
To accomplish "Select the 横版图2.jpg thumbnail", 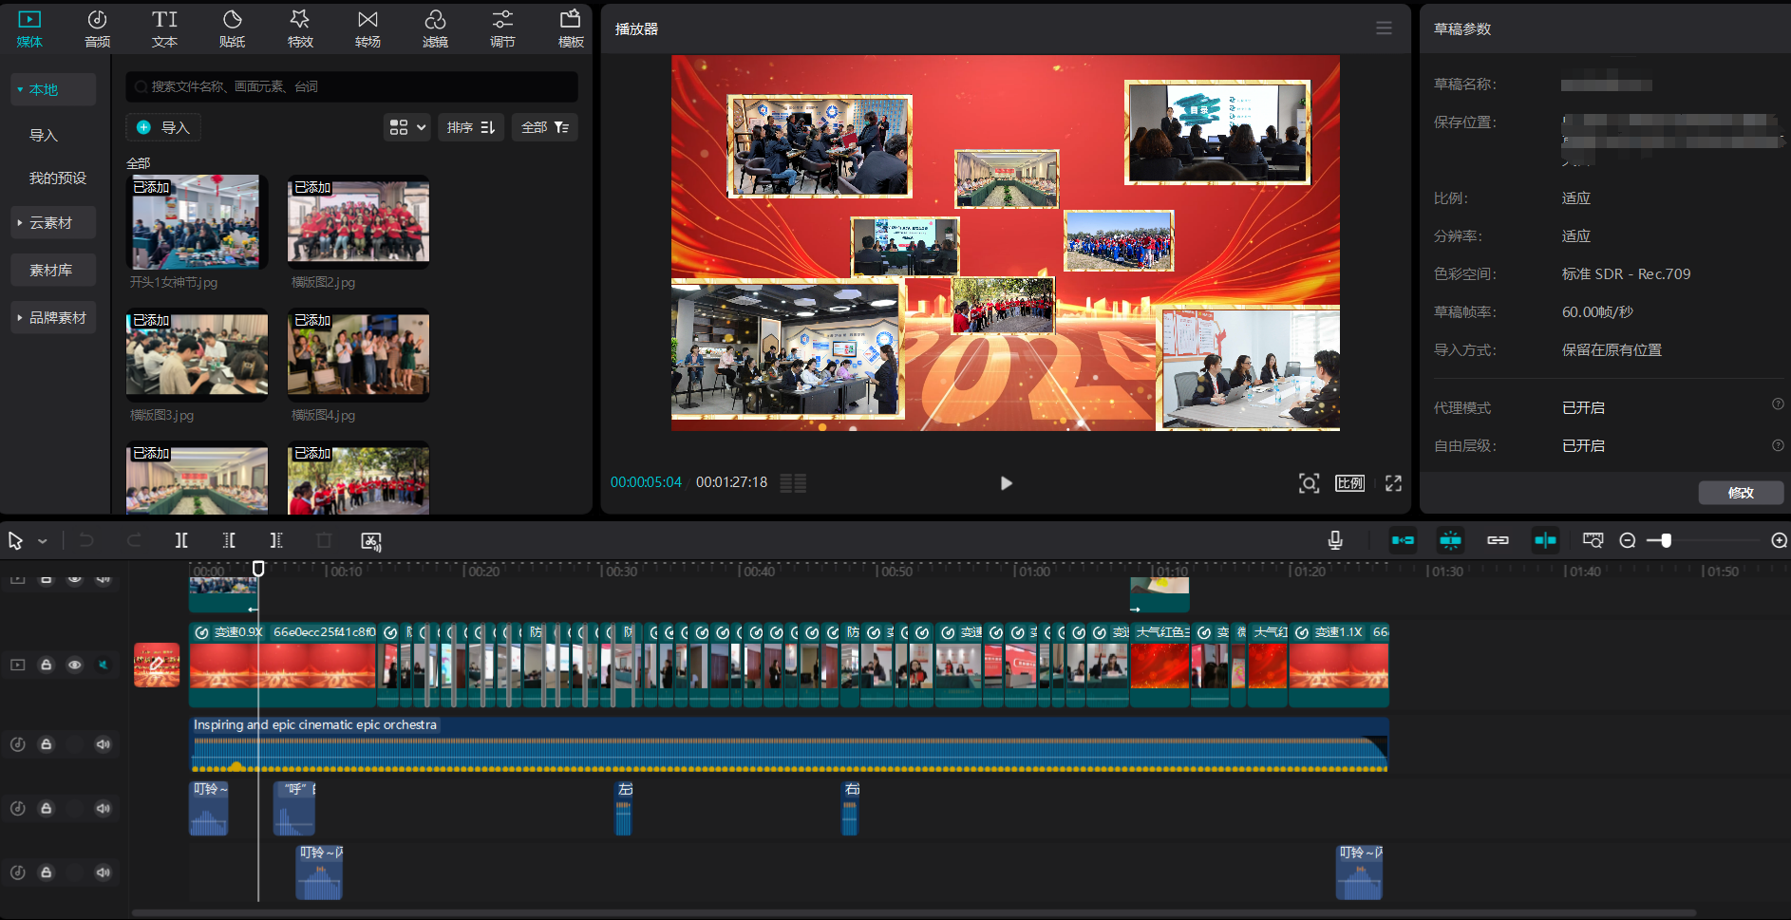I will coord(358,221).
